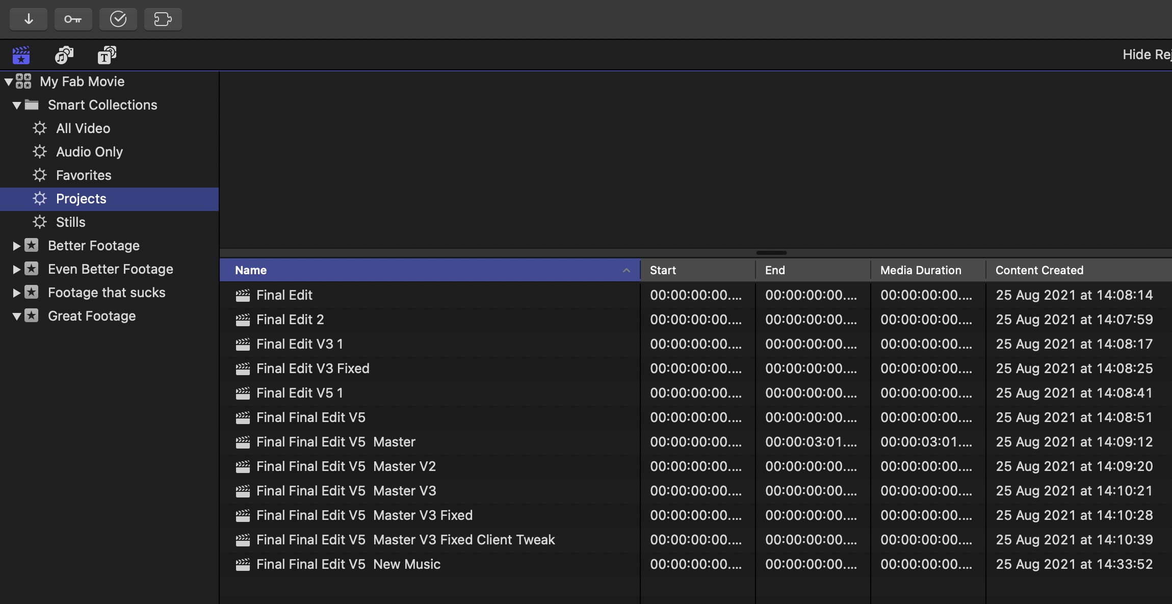The width and height of the screenshot is (1172, 604).
Task: Click the 00:00:03:01 End timecode cell
Action: click(811, 442)
